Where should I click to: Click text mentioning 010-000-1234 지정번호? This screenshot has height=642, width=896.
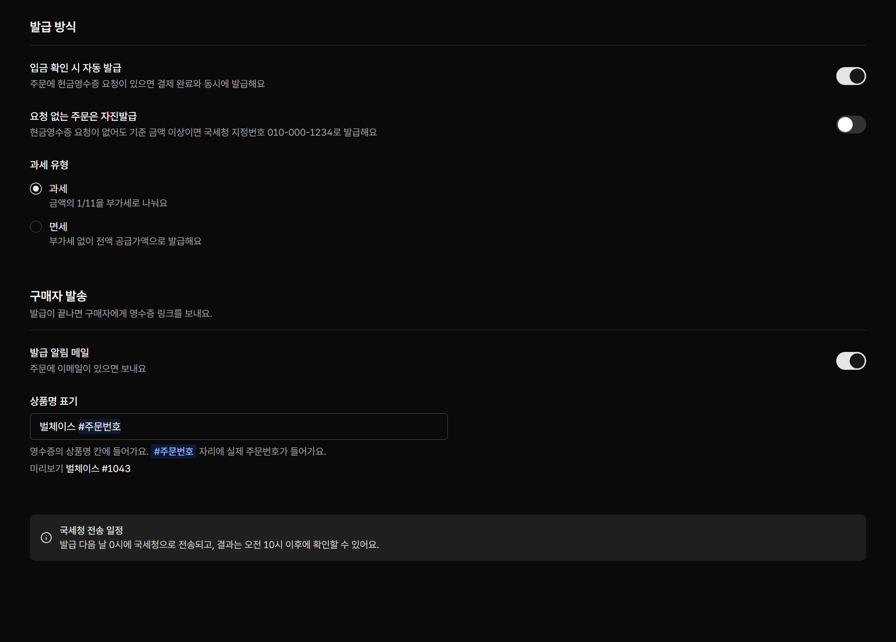coord(203,132)
